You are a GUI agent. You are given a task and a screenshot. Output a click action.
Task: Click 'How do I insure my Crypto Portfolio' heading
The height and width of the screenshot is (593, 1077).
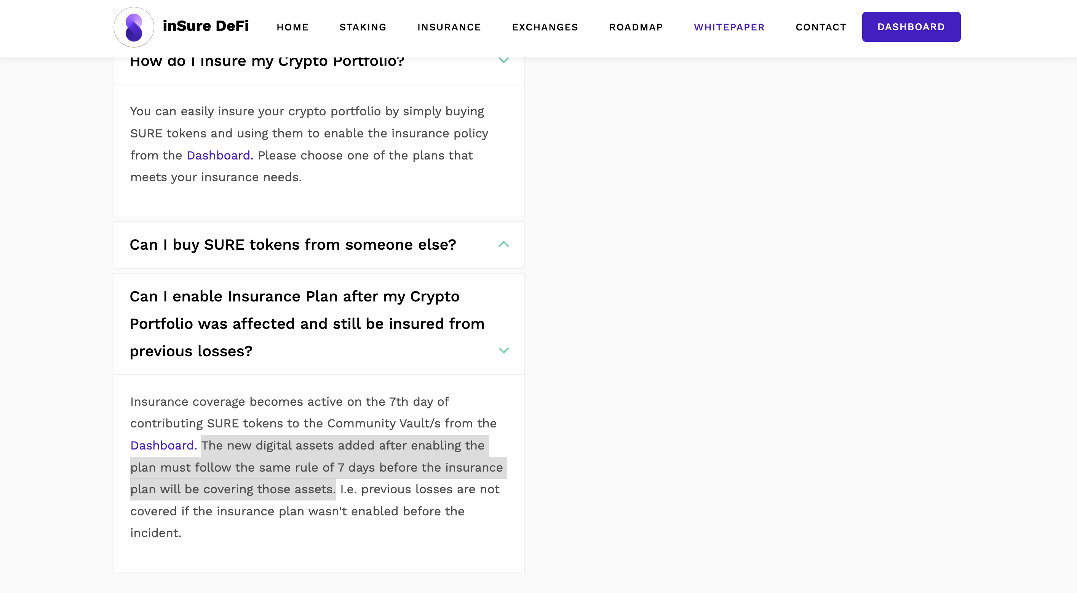point(267,61)
